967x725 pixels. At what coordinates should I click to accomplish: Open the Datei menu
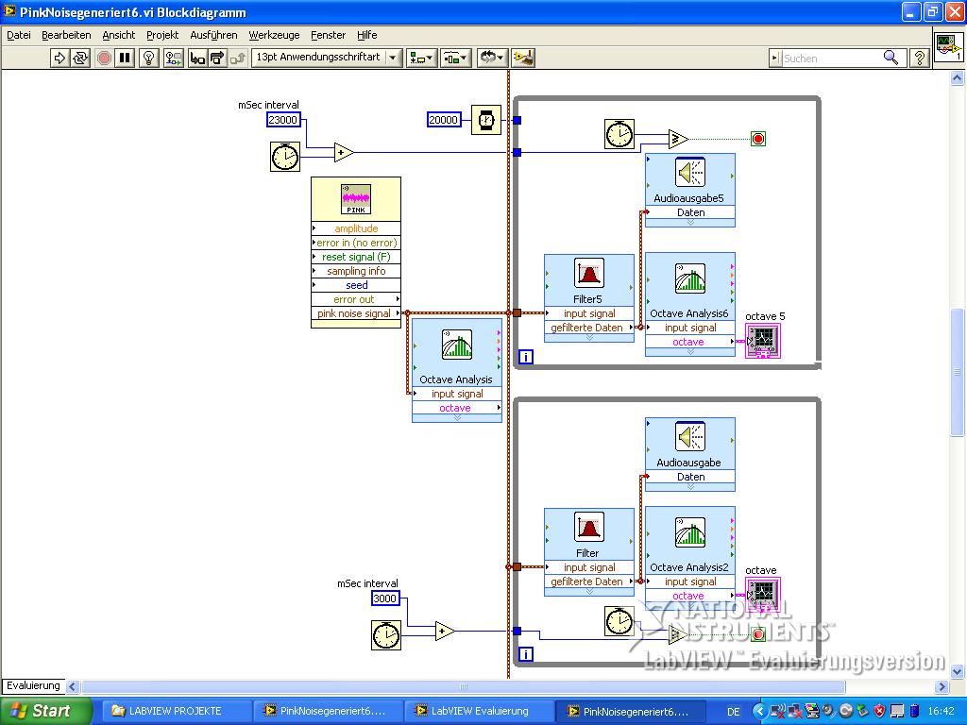(19, 35)
